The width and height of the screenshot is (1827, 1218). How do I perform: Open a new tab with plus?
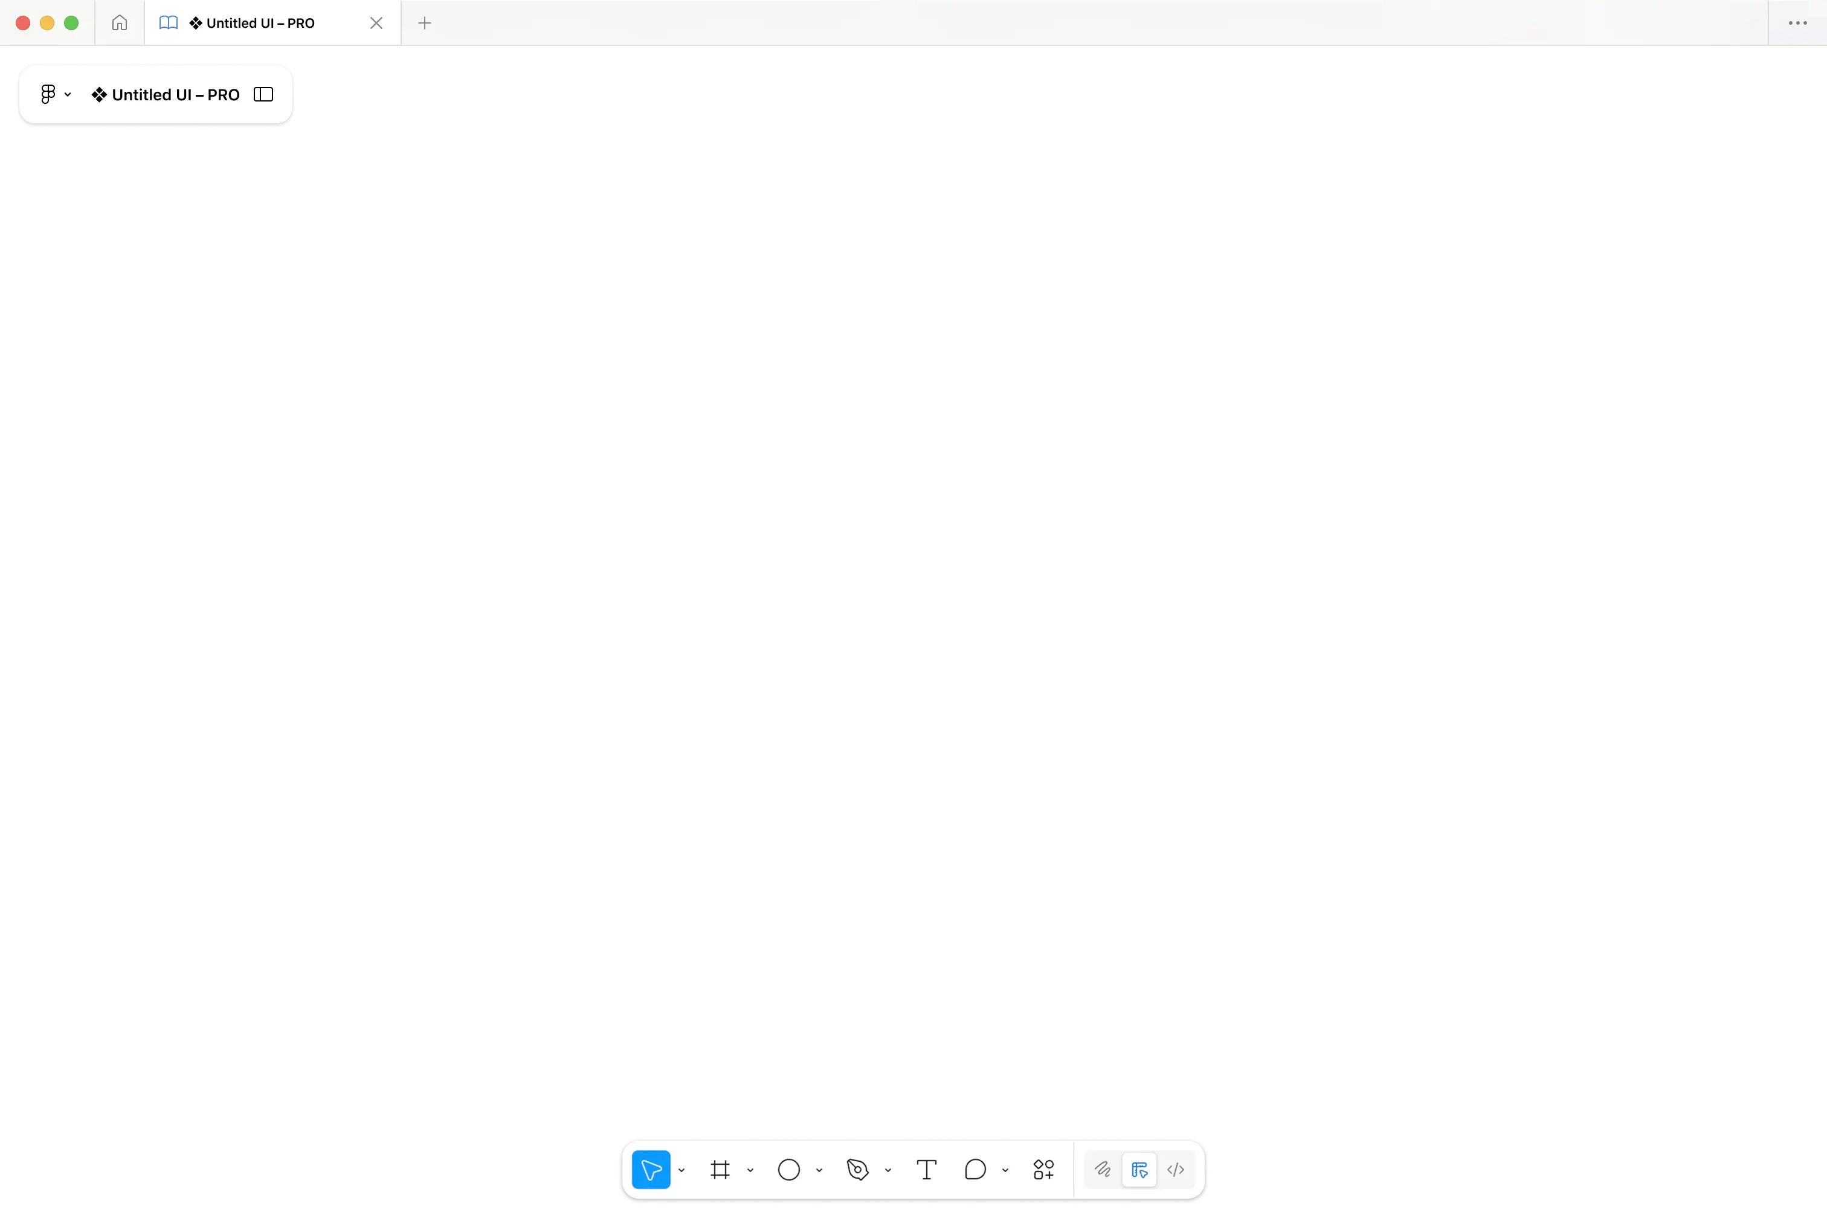click(x=424, y=24)
